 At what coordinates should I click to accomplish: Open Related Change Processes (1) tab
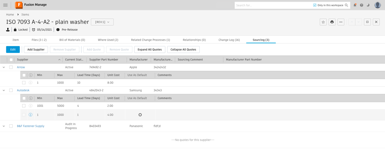pos(150,40)
